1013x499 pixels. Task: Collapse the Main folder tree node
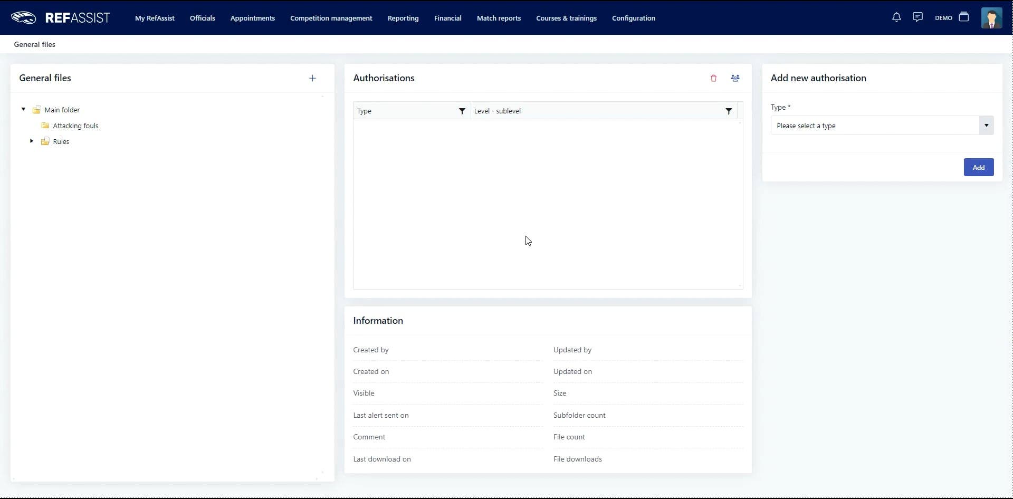[x=23, y=110]
